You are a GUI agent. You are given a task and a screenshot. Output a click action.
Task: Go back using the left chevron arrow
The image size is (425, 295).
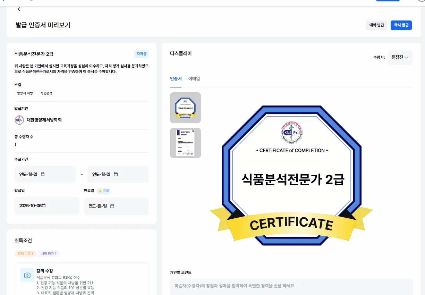(x=19, y=9)
